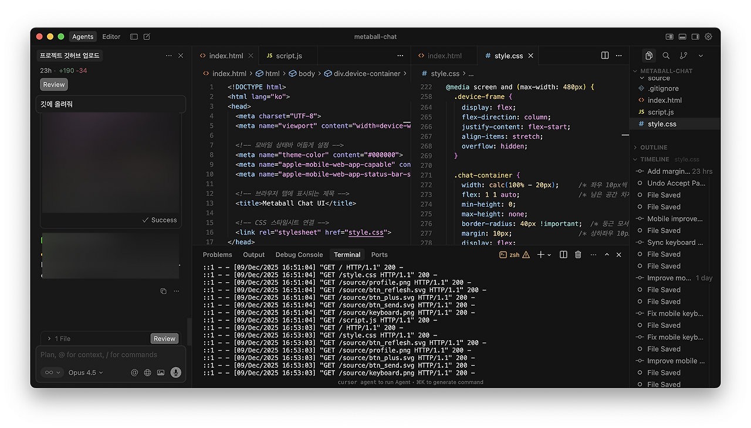This screenshot has width=751, height=428.
Task: Click the body breadcrumb segment
Action: pos(307,74)
